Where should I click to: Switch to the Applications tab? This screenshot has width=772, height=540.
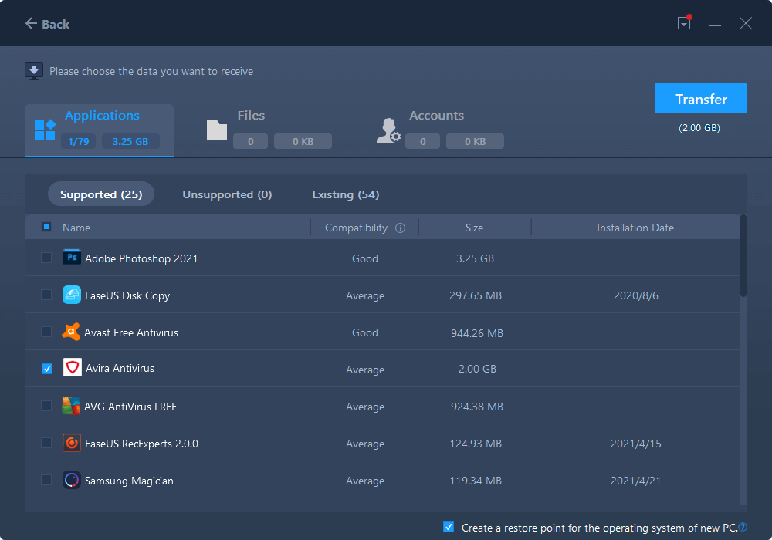(x=99, y=130)
